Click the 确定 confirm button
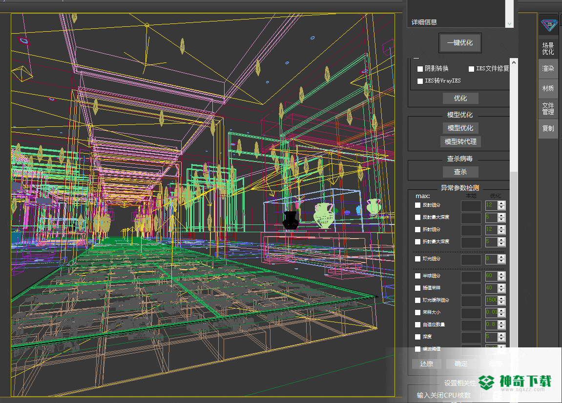 [x=460, y=364]
